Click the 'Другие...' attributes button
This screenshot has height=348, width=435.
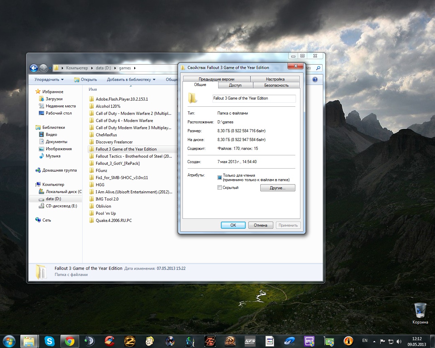pos(278,188)
